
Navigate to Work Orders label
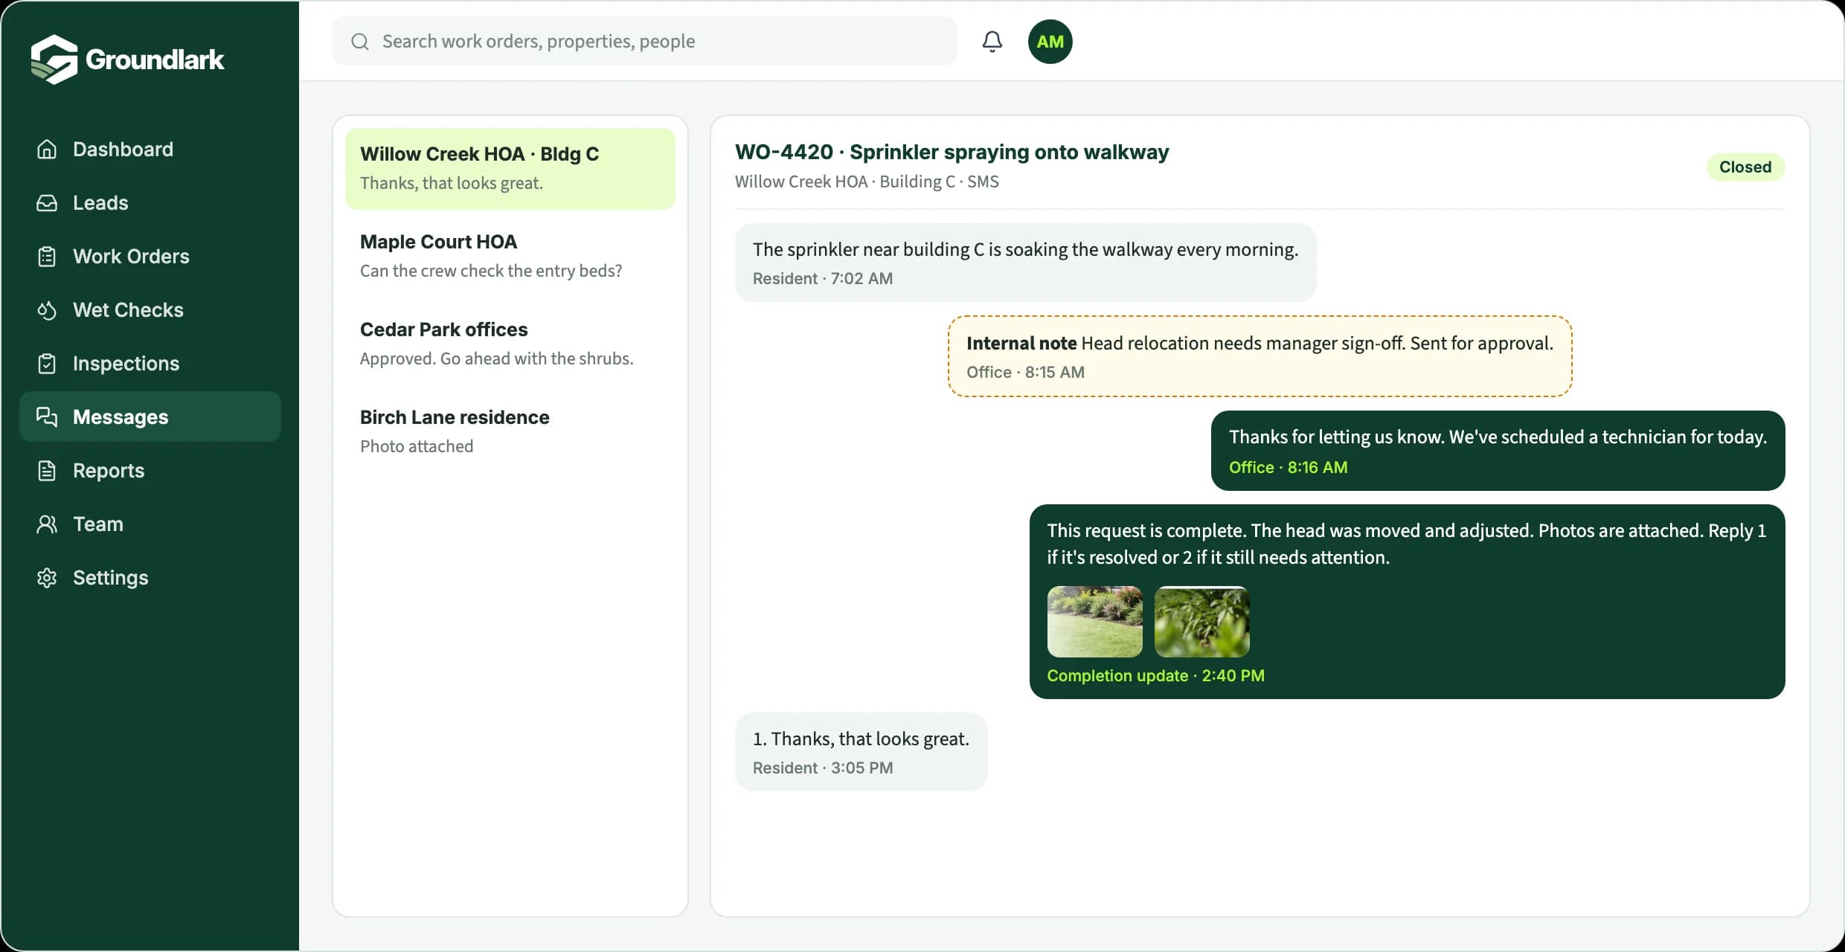pos(131,257)
